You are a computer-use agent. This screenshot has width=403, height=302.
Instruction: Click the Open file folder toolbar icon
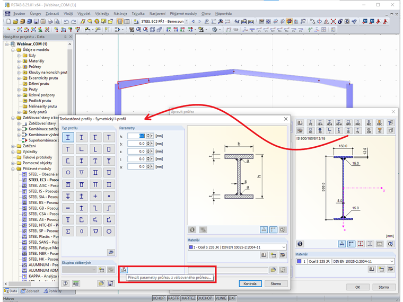pyautogui.click(x=15, y=22)
